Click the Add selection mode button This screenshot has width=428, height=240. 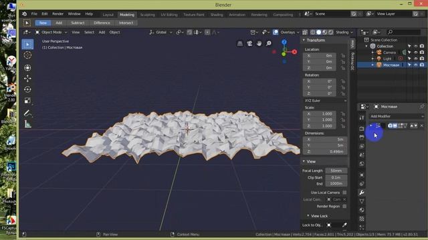[59, 23]
